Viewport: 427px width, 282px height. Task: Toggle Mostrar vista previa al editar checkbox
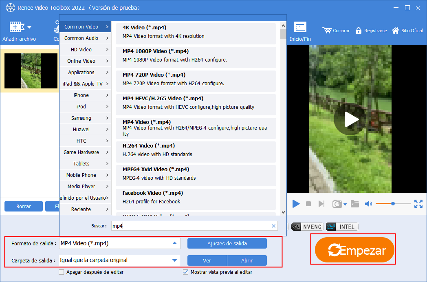186,272
